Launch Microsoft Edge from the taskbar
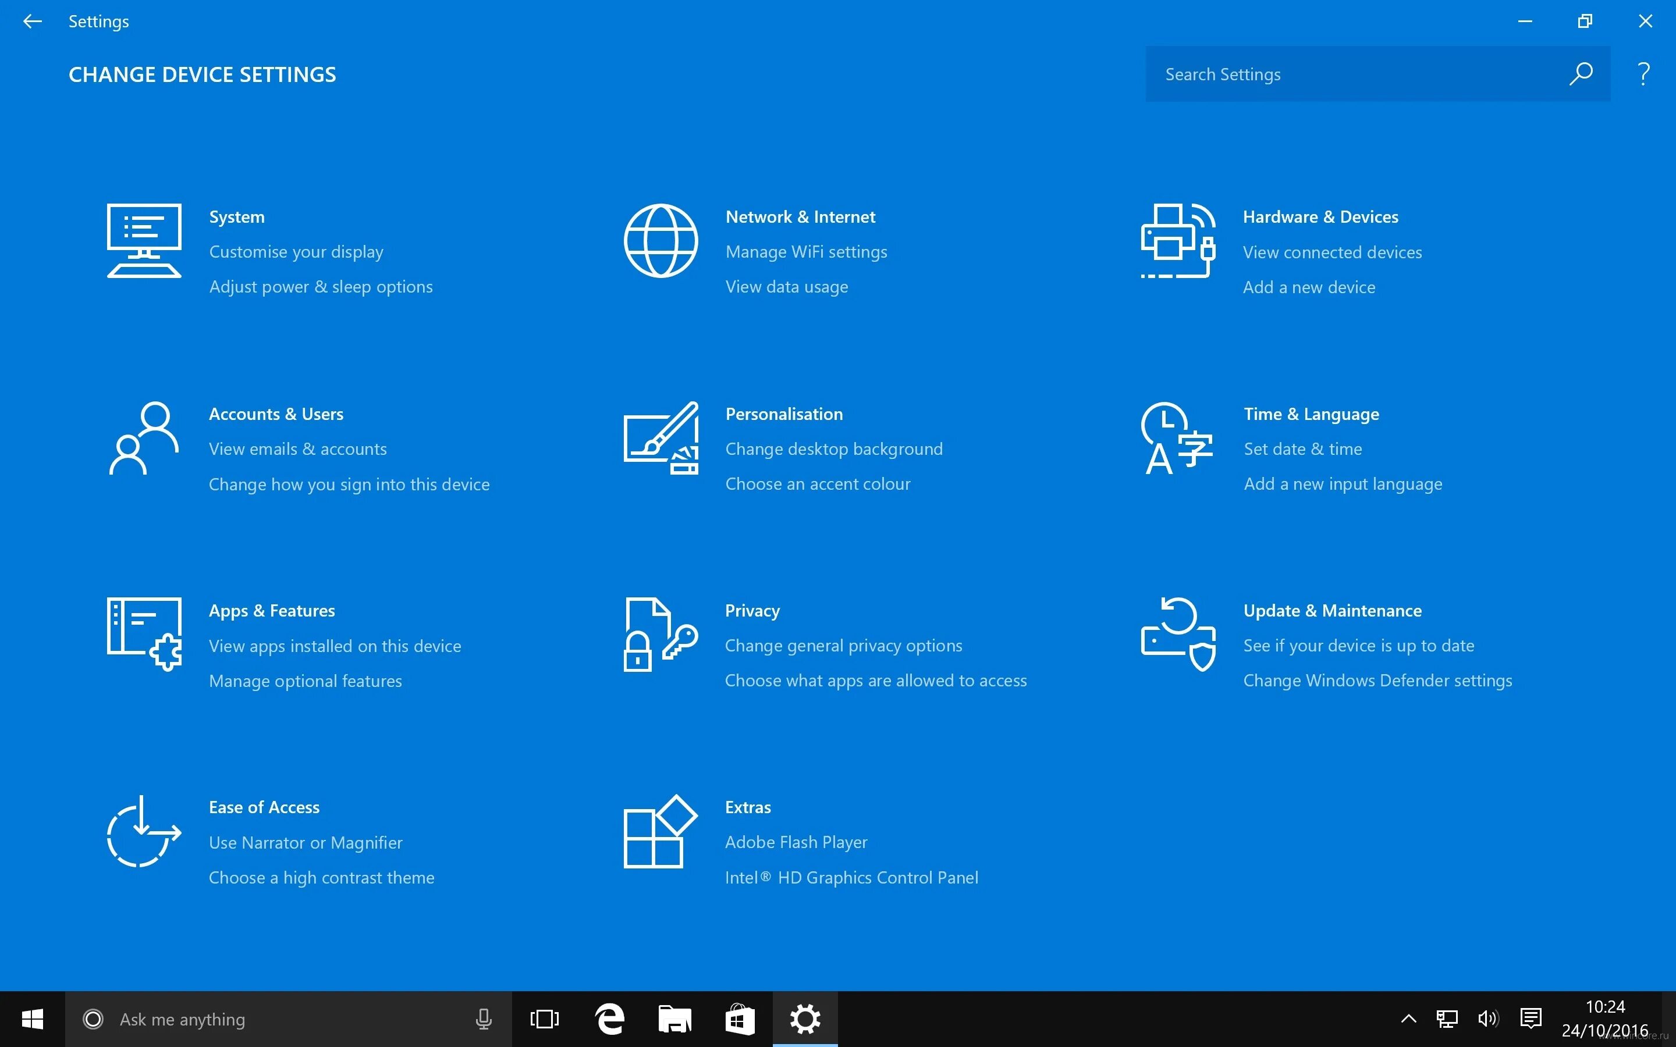 (609, 1018)
